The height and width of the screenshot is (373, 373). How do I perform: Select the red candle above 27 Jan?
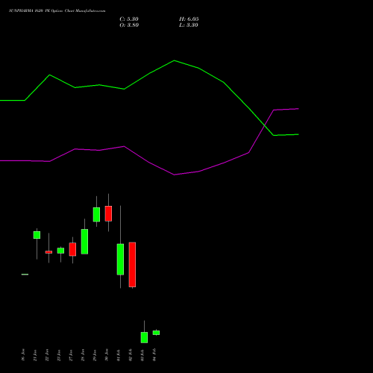point(72,249)
